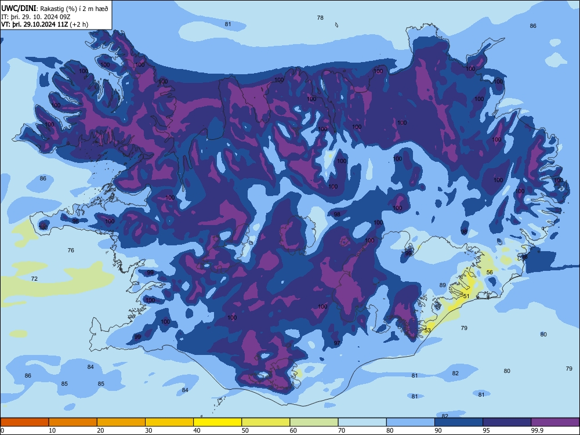Click the humidity value 78 at top
580x435 pixels.
(x=320, y=18)
